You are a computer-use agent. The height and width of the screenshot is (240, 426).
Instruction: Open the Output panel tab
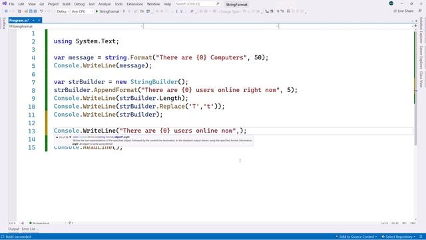point(13,229)
